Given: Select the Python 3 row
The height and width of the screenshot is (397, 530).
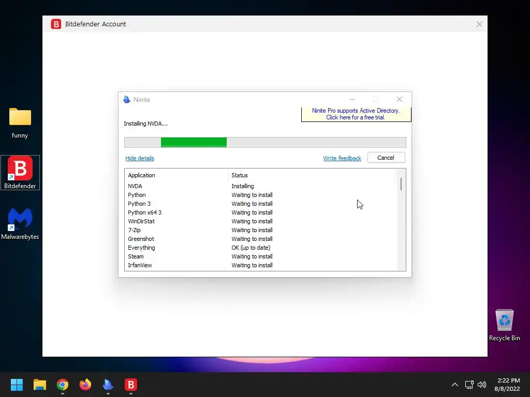Looking at the screenshot, I should click(x=260, y=204).
